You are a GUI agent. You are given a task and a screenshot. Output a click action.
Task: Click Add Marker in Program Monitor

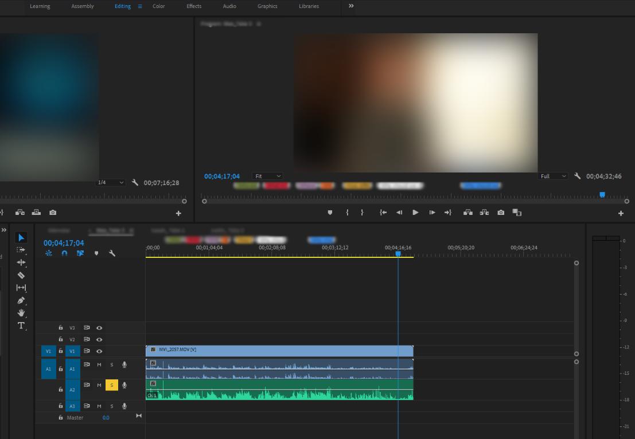click(x=330, y=213)
